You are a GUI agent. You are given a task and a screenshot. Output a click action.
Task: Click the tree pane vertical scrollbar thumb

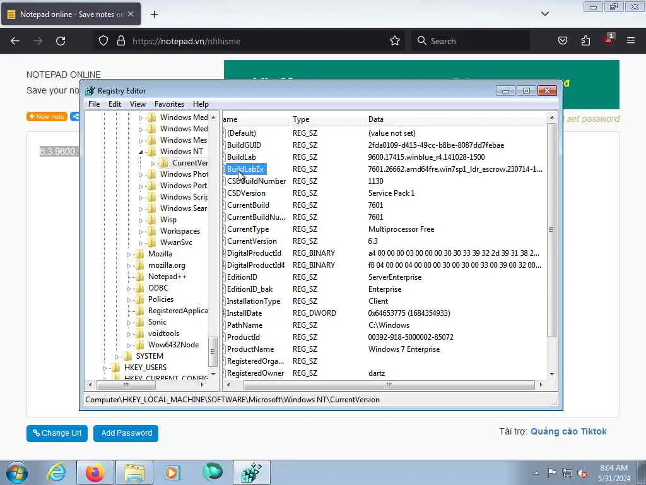(213, 351)
